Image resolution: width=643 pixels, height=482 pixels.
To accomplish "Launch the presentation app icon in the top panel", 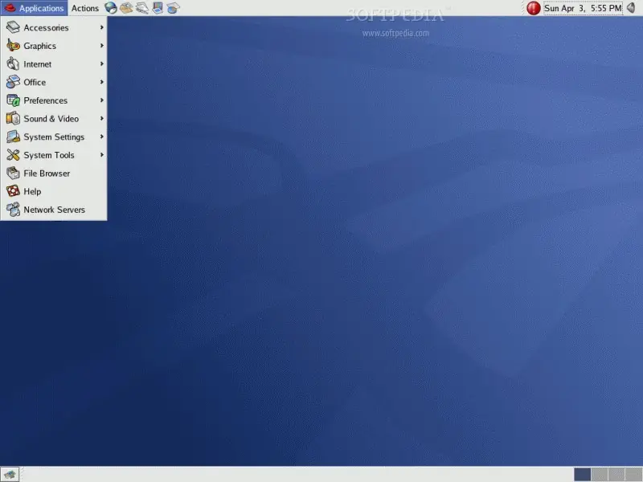I will click(158, 8).
